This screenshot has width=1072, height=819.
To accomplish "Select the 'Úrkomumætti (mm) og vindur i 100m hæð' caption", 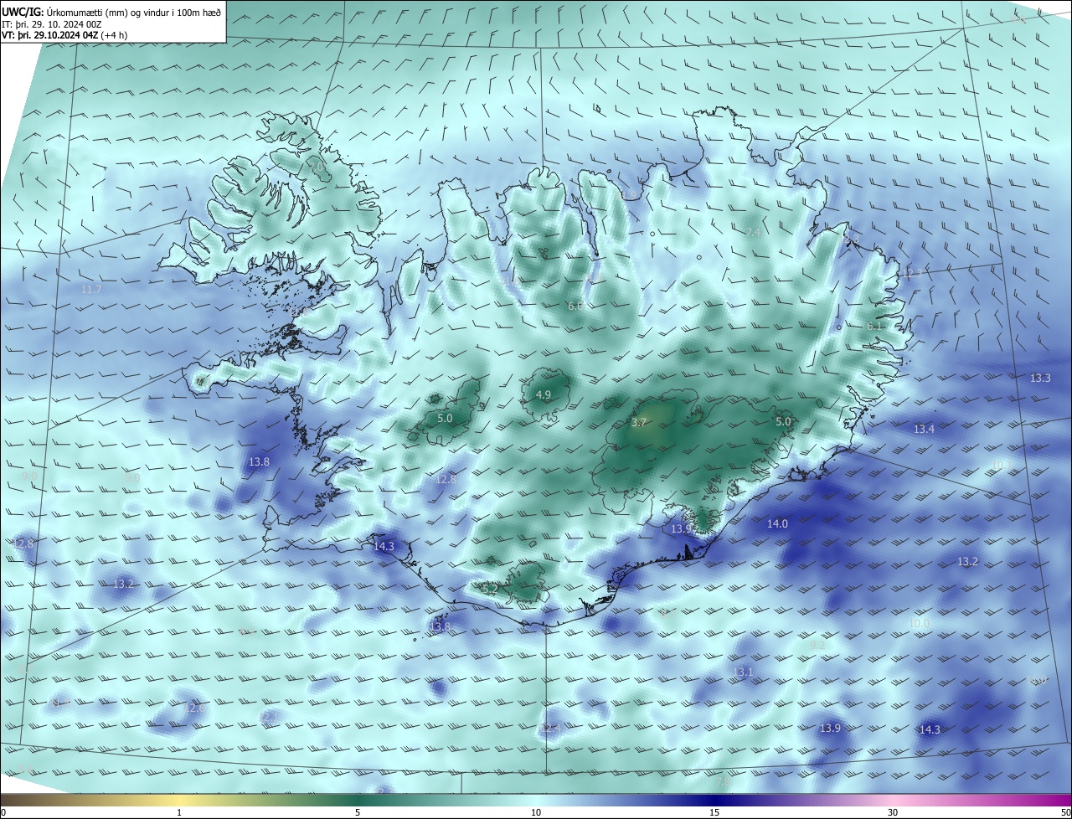I will tap(134, 12).
